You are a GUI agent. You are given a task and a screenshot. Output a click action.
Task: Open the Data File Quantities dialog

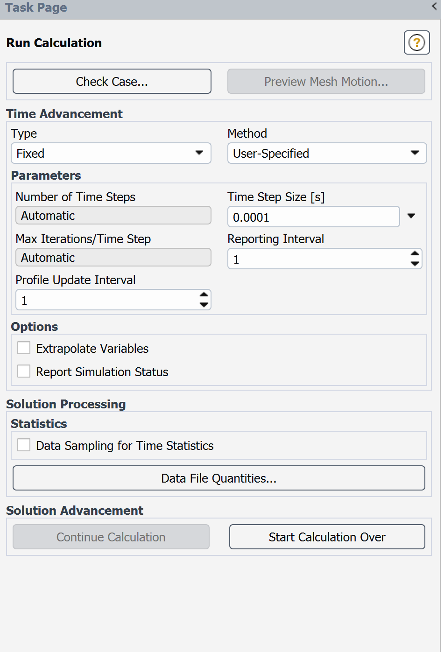[x=218, y=478]
